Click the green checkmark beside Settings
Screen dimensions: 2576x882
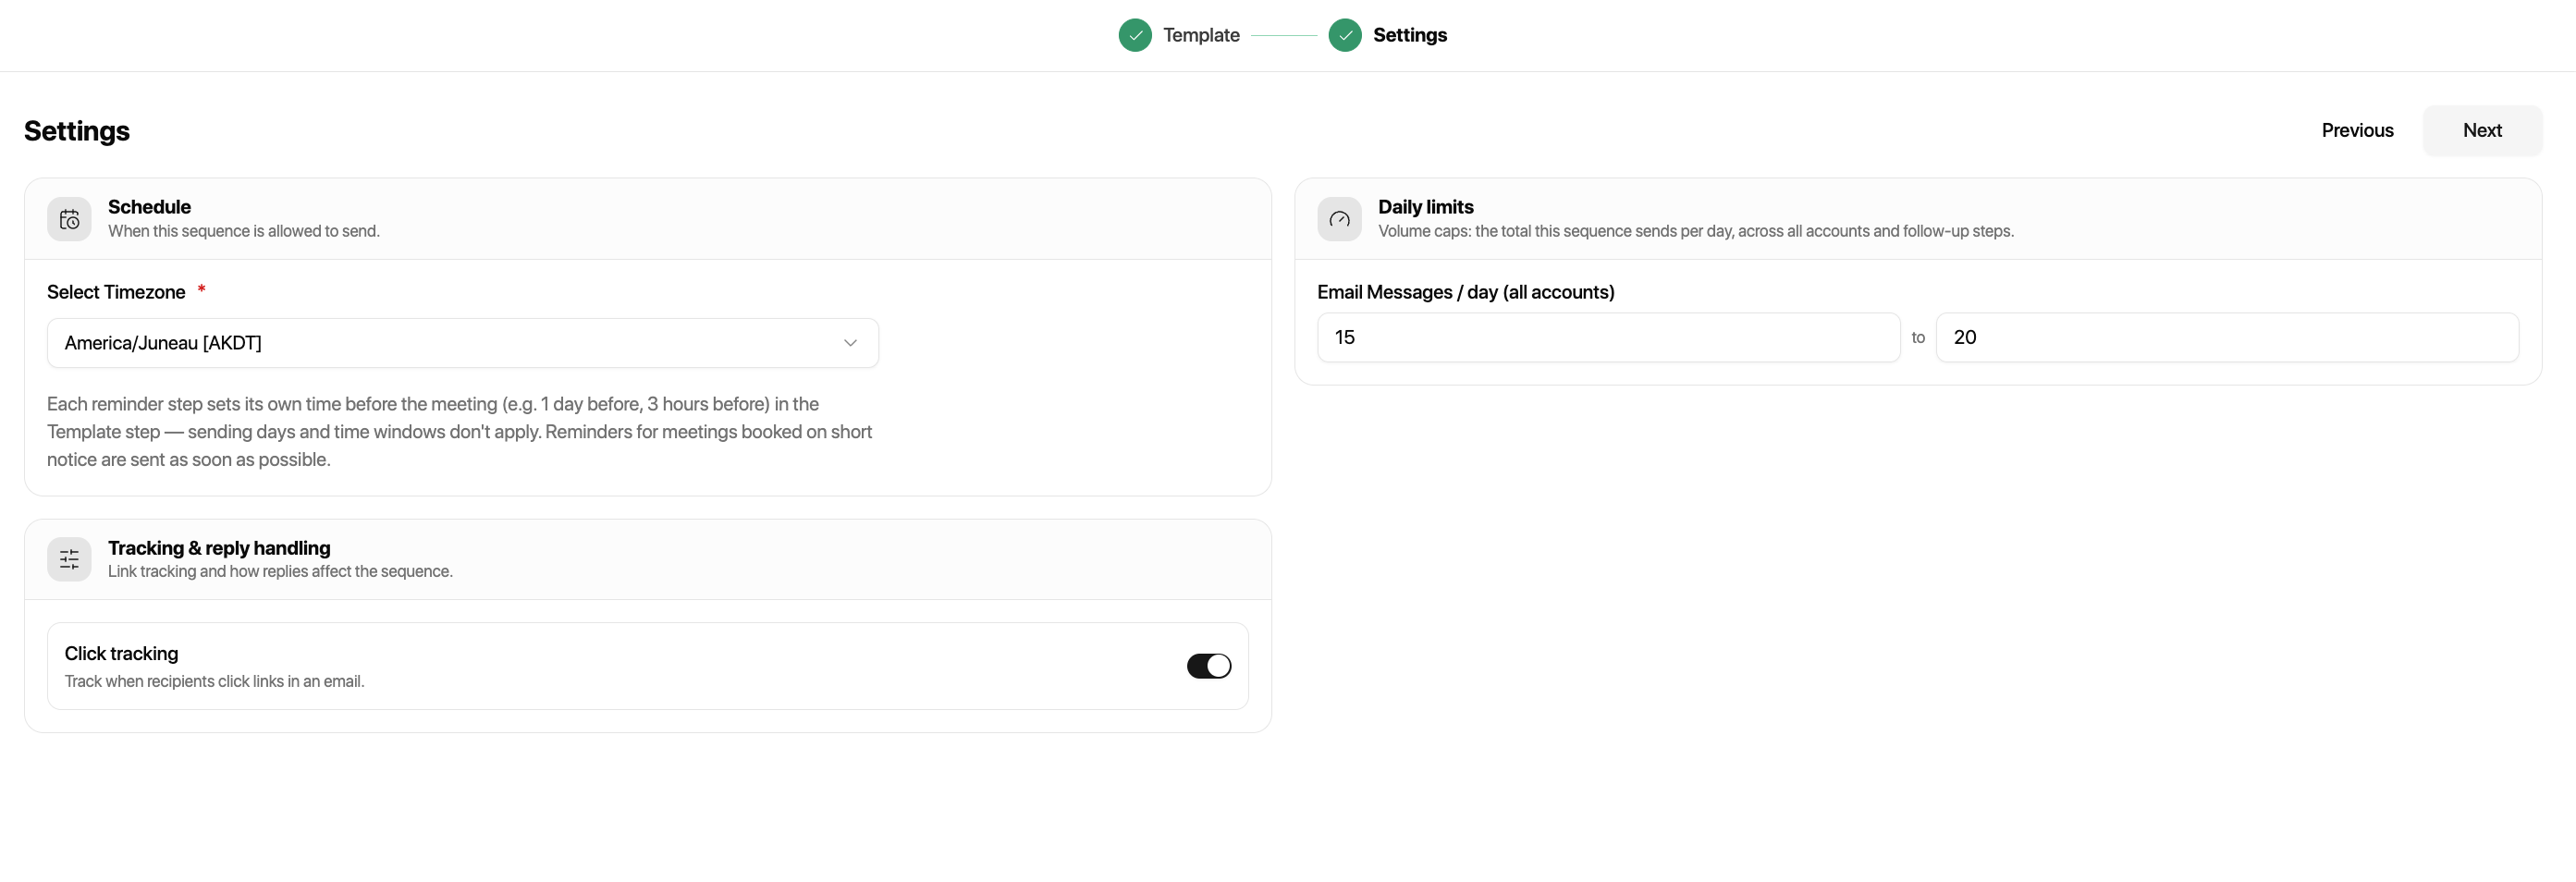coord(1345,35)
